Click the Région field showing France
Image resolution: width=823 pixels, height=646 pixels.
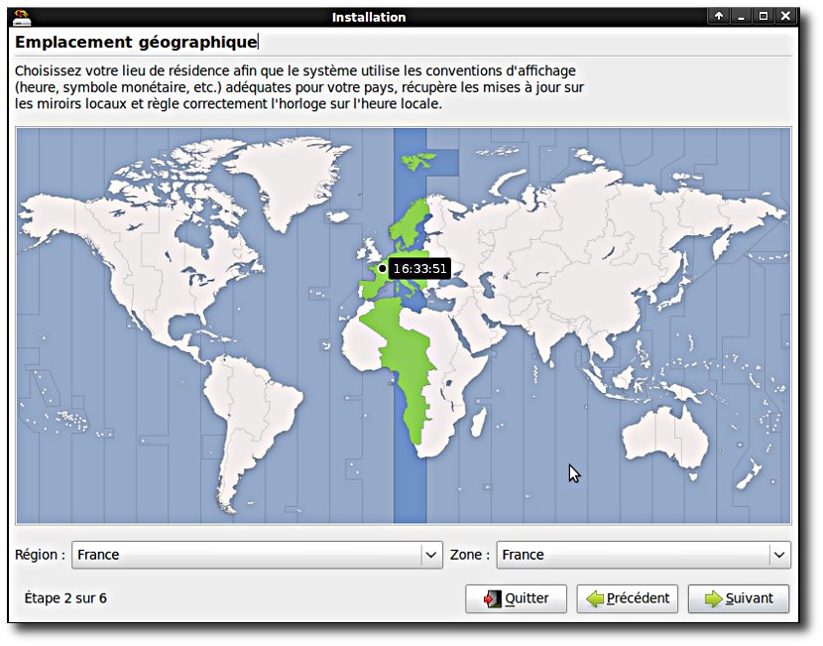coord(257,555)
